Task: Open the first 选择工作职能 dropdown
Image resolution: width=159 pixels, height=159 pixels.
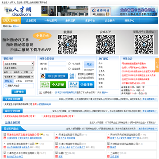Action: click(19, 64)
